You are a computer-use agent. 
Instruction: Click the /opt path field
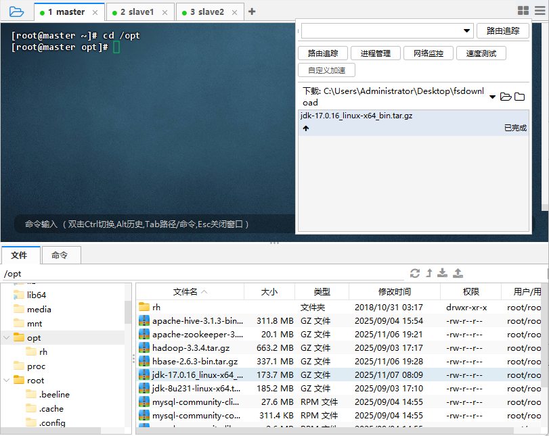(205, 274)
